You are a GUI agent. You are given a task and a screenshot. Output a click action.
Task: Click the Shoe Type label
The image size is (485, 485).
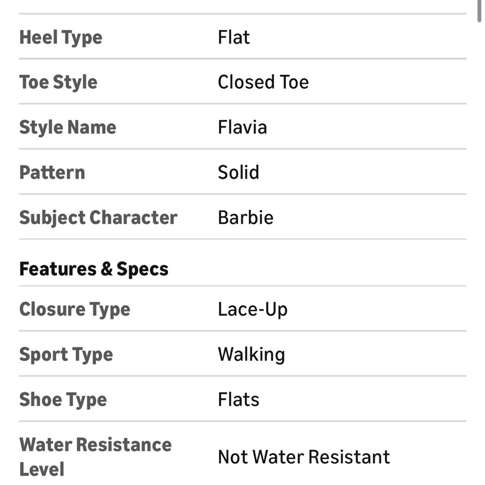pyautogui.click(x=63, y=399)
